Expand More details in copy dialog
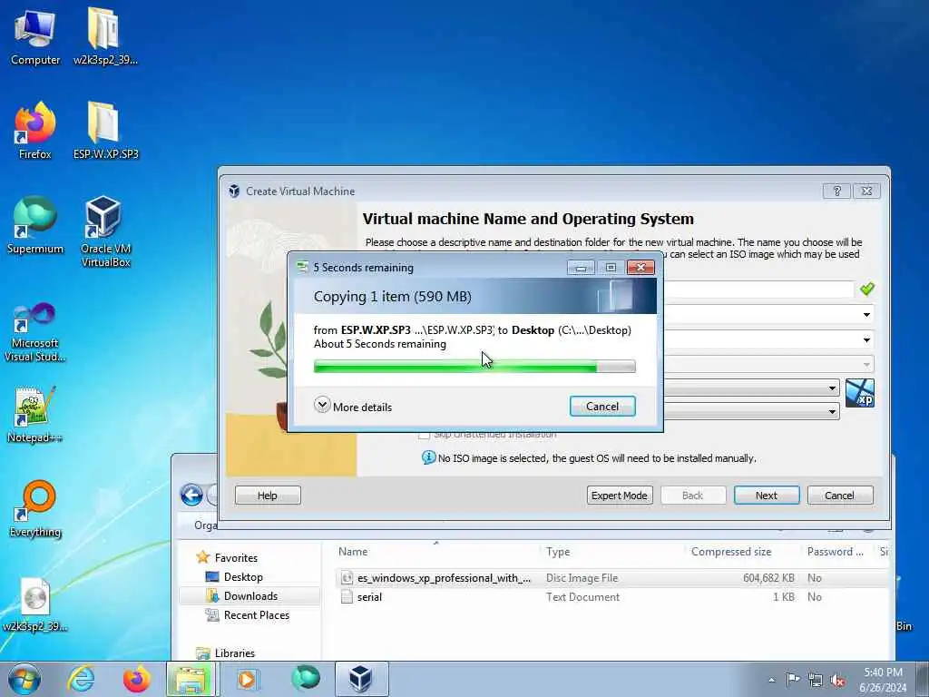The image size is (929, 697). tap(353, 406)
